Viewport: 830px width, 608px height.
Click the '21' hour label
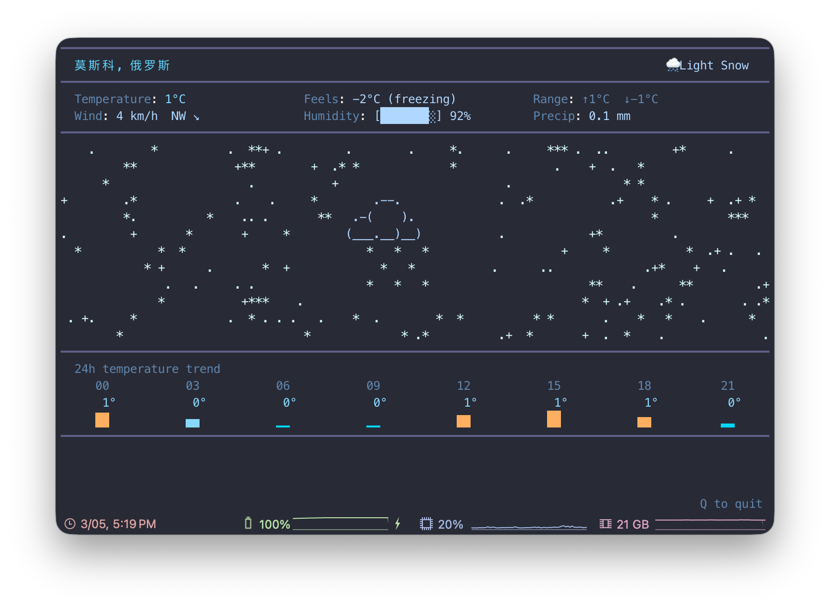728,386
